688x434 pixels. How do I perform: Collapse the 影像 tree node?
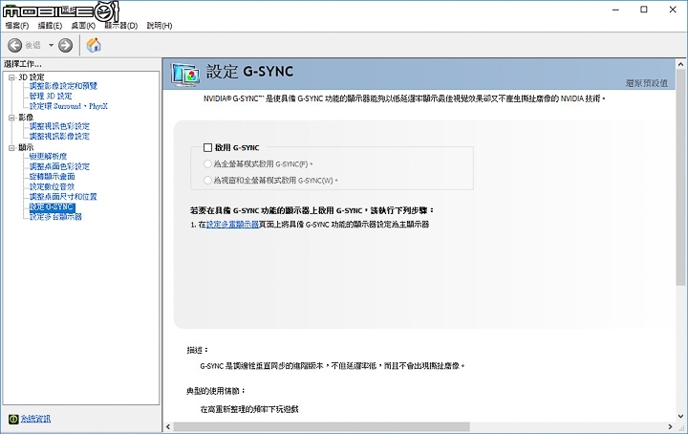pyautogui.click(x=11, y=118)
